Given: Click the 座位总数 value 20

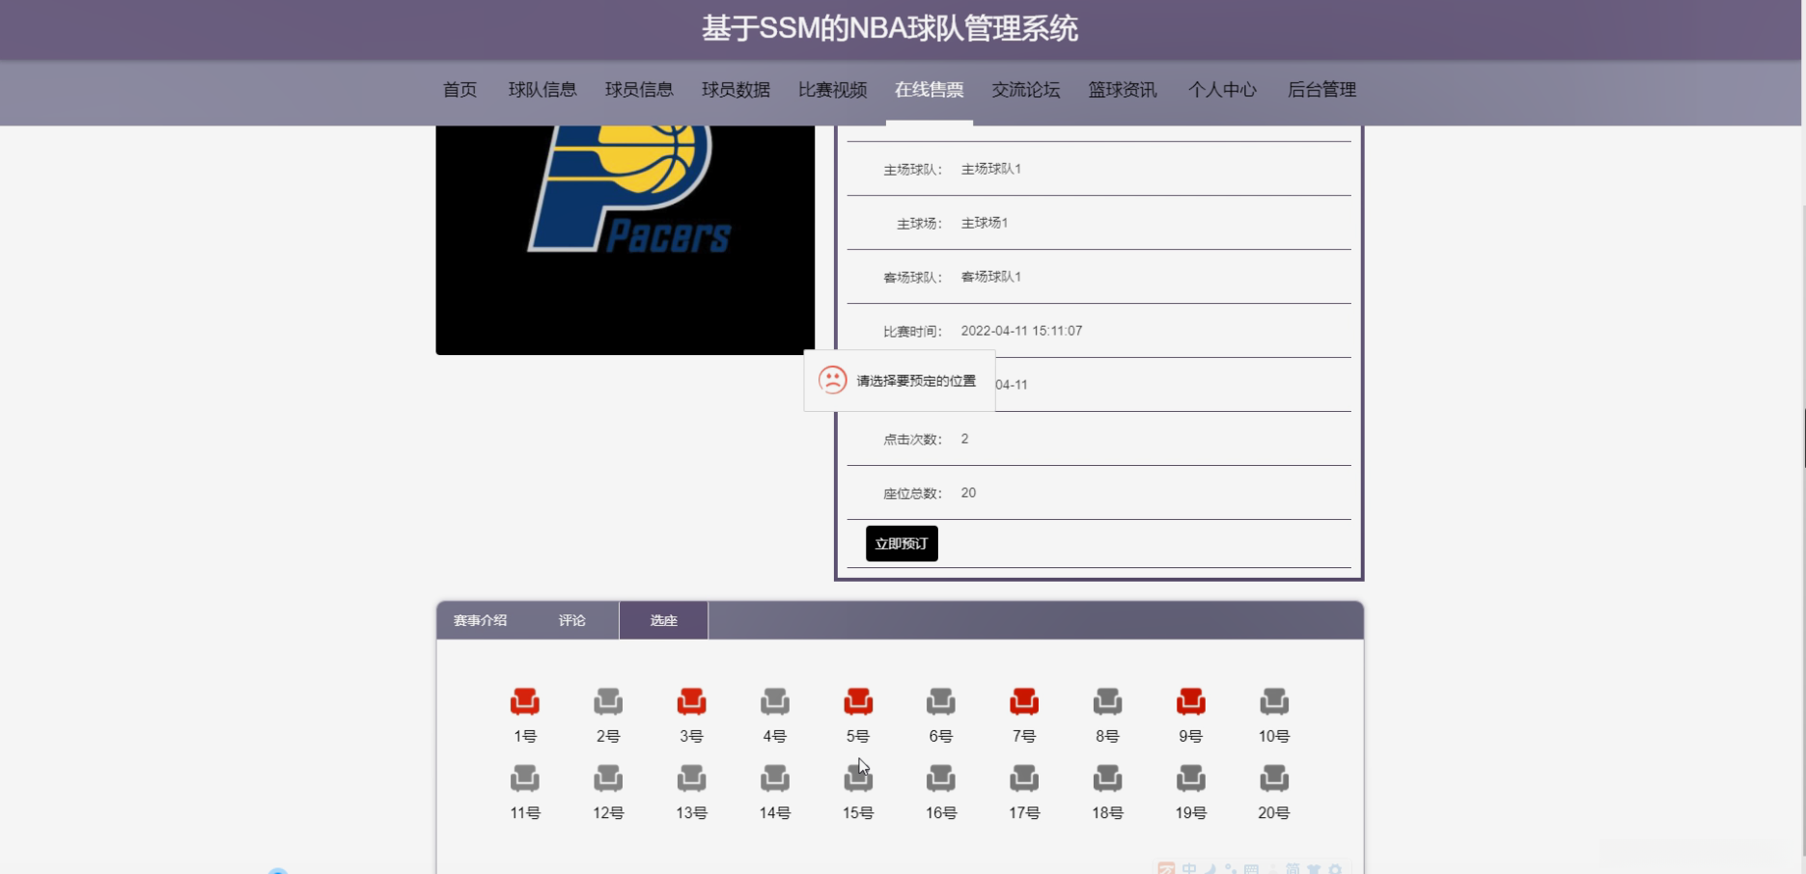Looking at the screenshot, I should [x=968, y=493].
